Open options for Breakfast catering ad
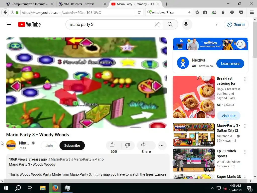The image size is (257, 193). 245,79
